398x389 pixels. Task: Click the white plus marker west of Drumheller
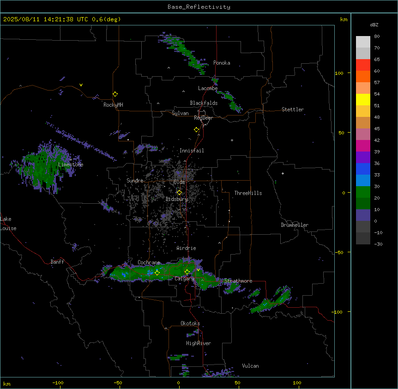[x=283, y=173]
